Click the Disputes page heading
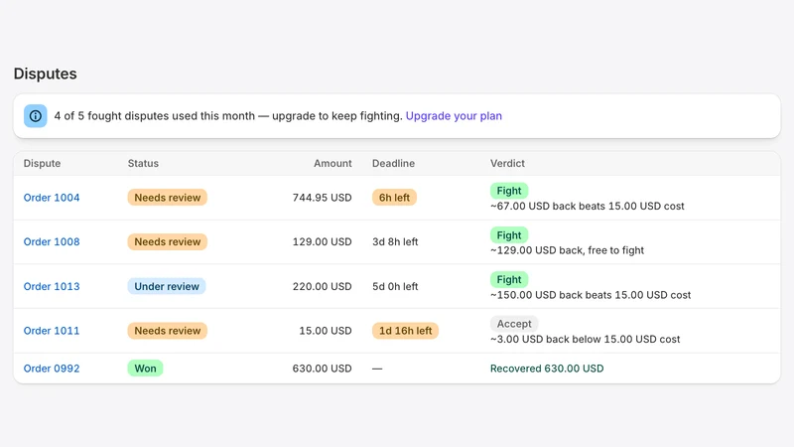 point(45,74)
